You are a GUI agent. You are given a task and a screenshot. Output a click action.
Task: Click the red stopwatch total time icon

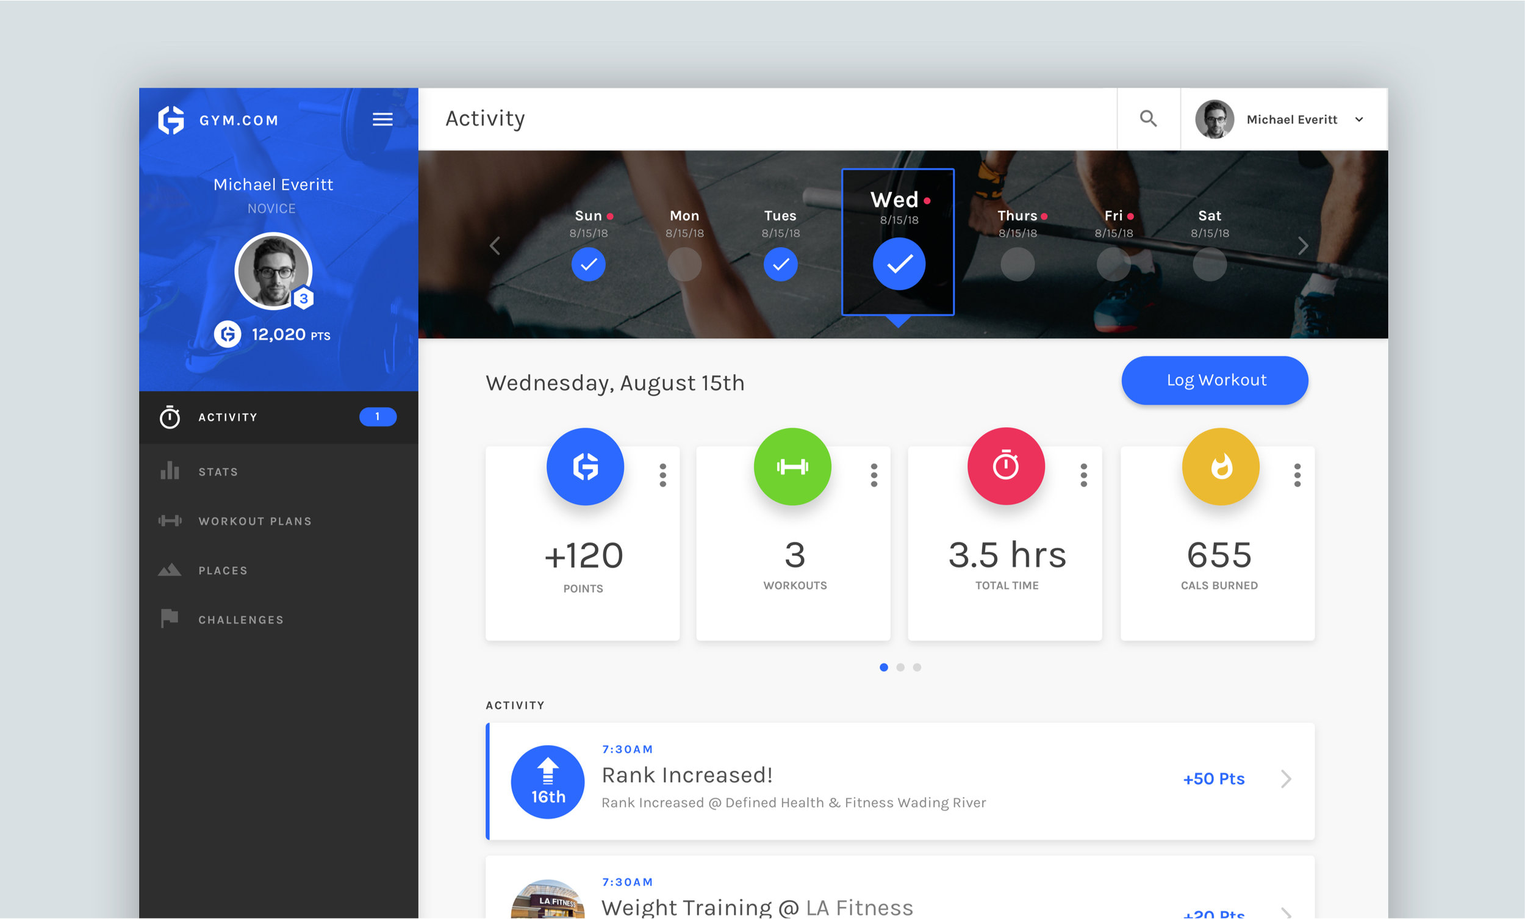point(1006,466)
